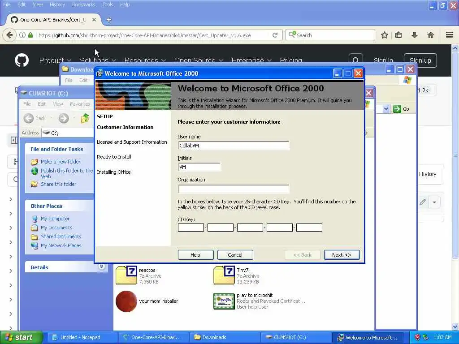Click Share this folder
This screenshot has width=459, height=344.
pos(58,184)
